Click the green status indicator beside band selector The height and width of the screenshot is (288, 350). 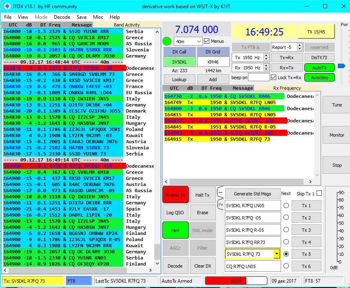pos(166,41)
